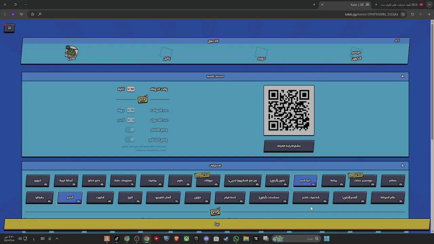Toggle the وضع المنظم switch
The height and width of the screenshot is (244, 434).
[x=130, y=140]
